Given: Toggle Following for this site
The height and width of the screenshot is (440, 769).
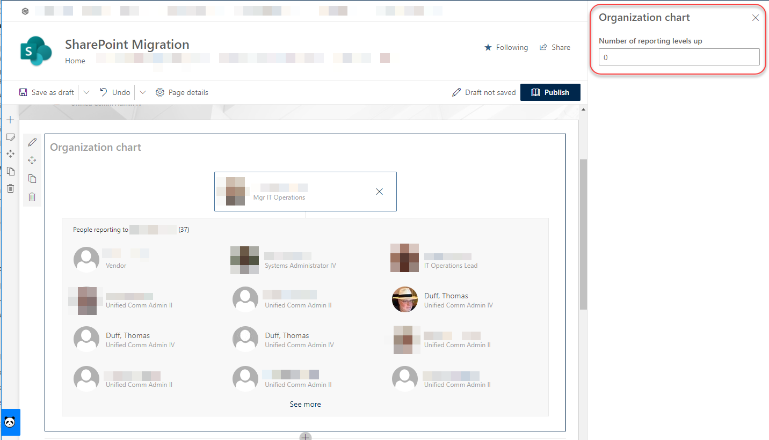Looking at the screenshot, I should tap(506, 47).
